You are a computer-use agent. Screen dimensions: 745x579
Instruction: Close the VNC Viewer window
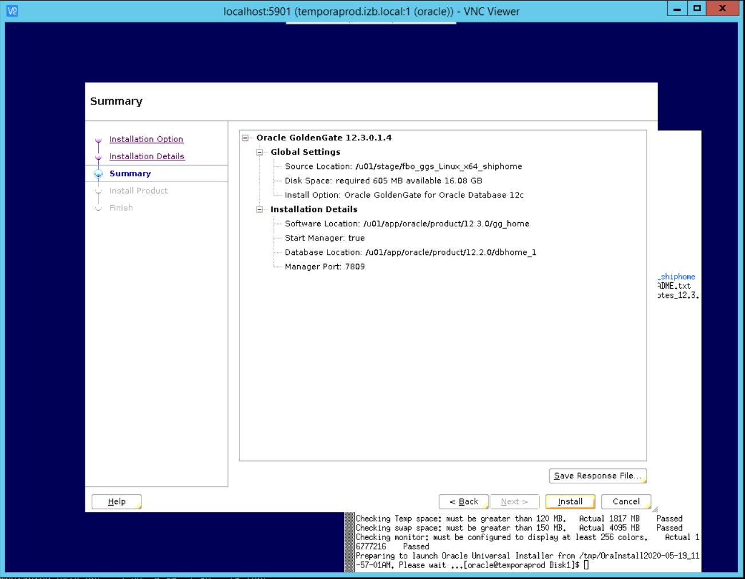coord(722,8)
